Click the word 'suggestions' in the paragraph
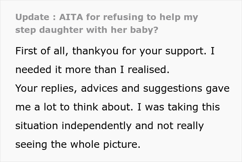 click(173, 89)
